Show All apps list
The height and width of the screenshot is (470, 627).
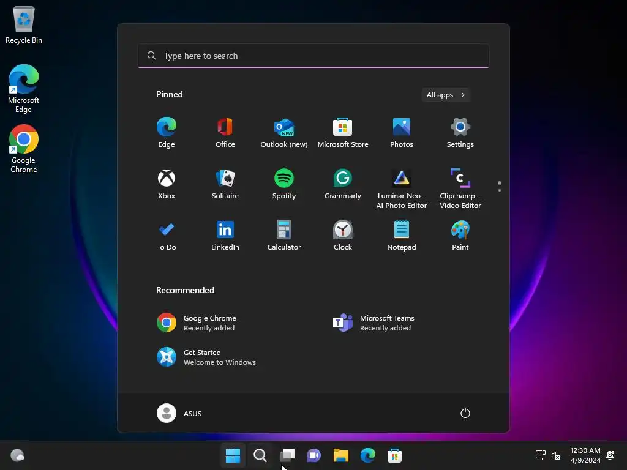click(446, 95)
